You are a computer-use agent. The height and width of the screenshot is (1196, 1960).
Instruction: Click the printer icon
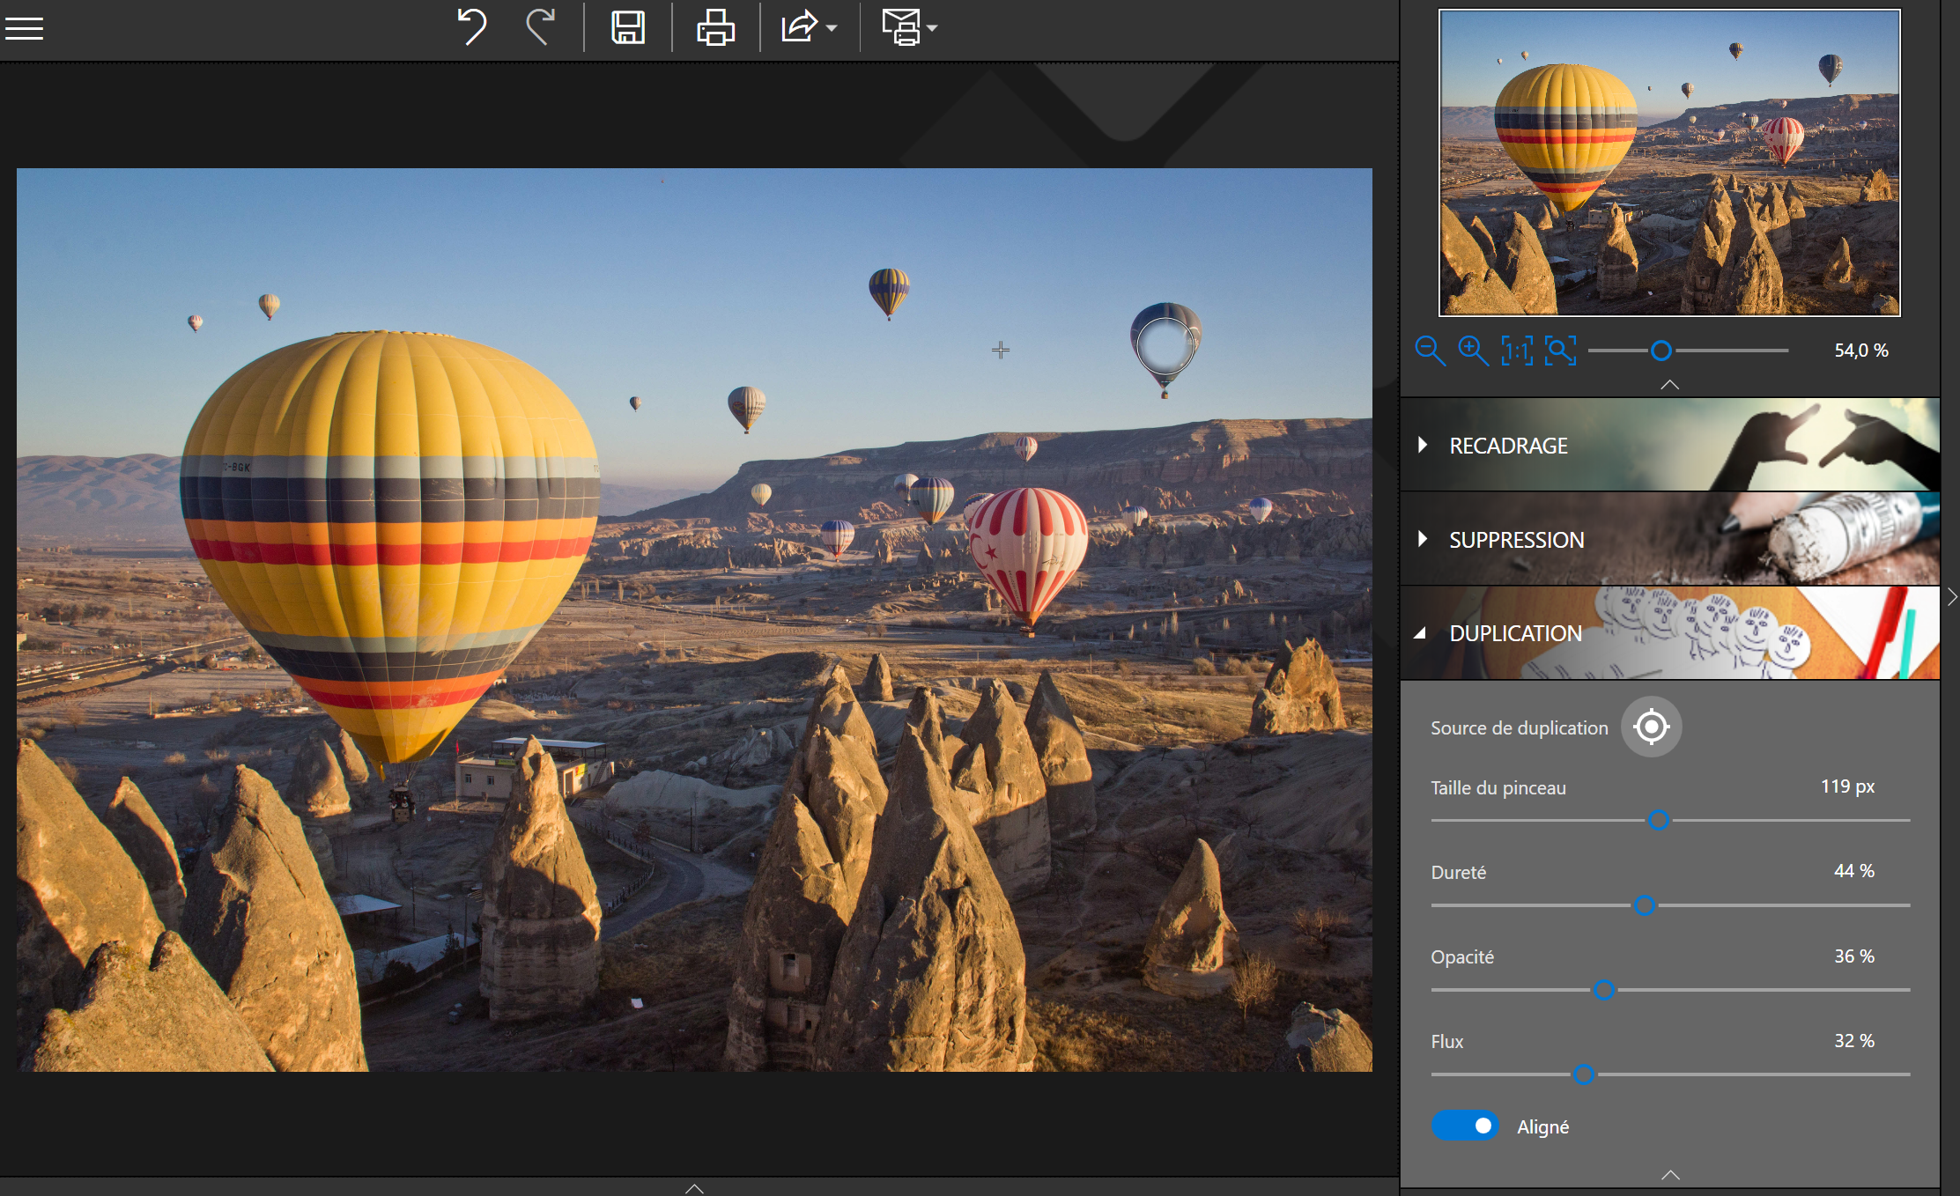pos(715,27)
